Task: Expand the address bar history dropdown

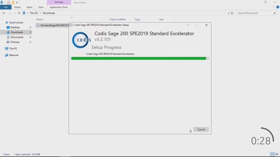Action: (x=228, y=13)
